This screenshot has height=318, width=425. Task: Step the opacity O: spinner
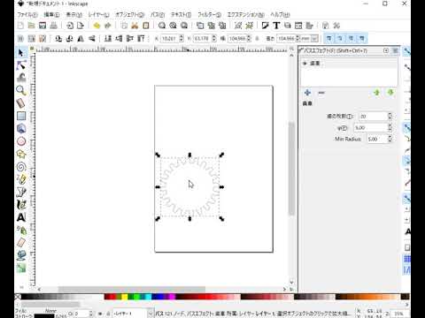click(91, 314)
